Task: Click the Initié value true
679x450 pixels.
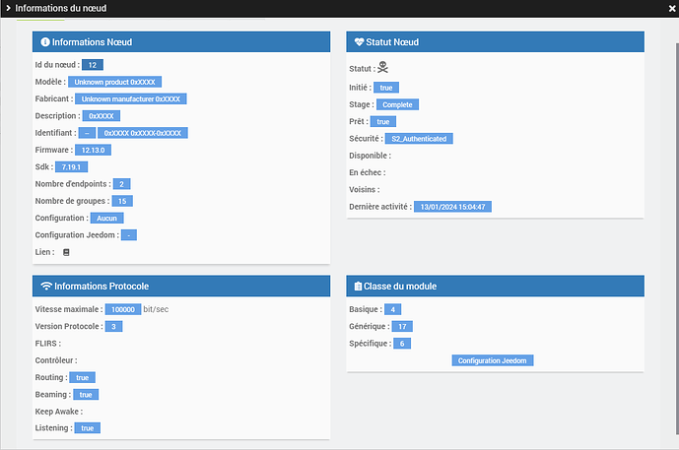Action: point(386,88)
